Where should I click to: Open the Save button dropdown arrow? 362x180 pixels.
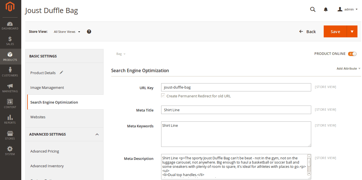(x=352, y=31)
